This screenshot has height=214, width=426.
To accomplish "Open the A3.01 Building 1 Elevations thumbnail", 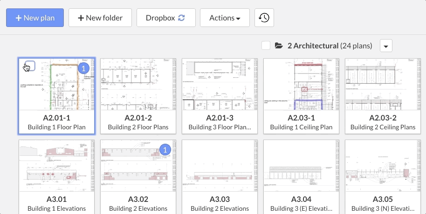I will click(56, 166).
